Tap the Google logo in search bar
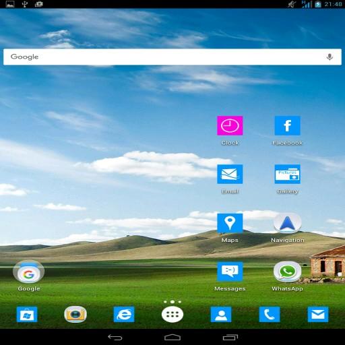This screenshot has height=345, width=345. click(x=24, y=57)
